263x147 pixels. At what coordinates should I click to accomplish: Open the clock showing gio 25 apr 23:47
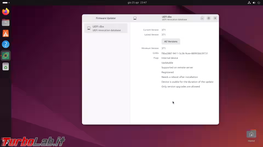click(x=137, y=3)
